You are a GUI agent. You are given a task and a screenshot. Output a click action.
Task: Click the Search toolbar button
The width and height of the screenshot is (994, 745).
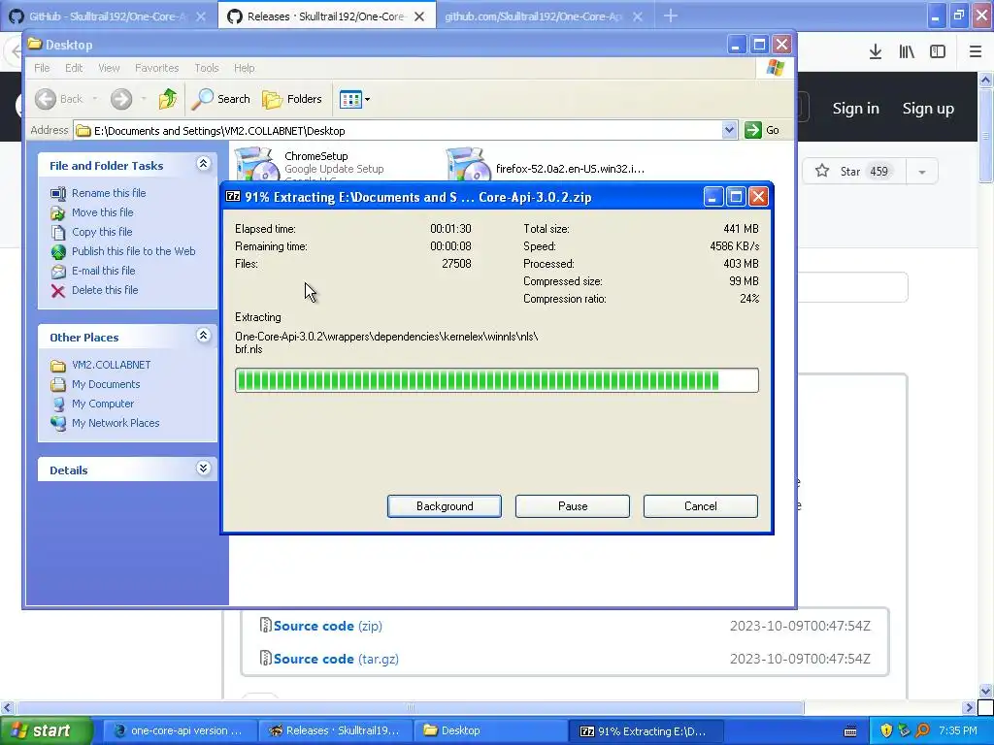[x=221, y=99]
